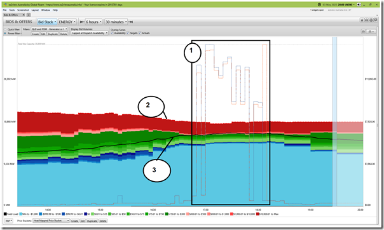Open the ENERGY commodity dropdown
The image size is (384, 230).
tap(67, 22)
